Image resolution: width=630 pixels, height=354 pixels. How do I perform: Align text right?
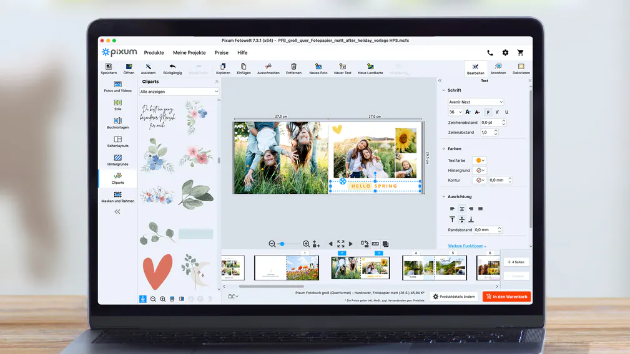471,209
